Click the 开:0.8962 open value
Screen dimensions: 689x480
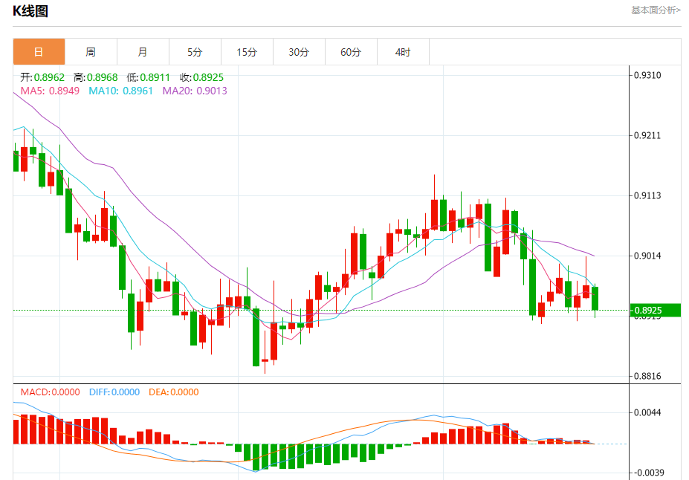(x=42, y=78)
